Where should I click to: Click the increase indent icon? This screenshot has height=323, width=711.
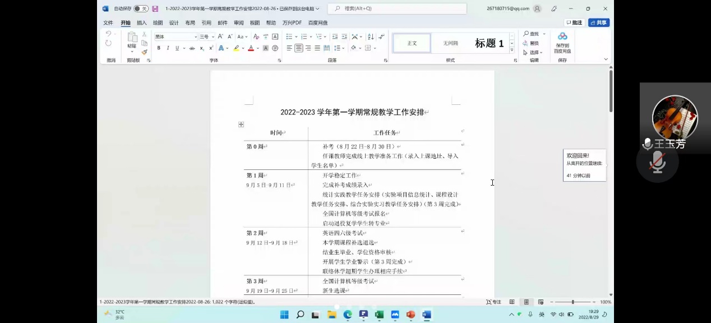pos(344,36)
